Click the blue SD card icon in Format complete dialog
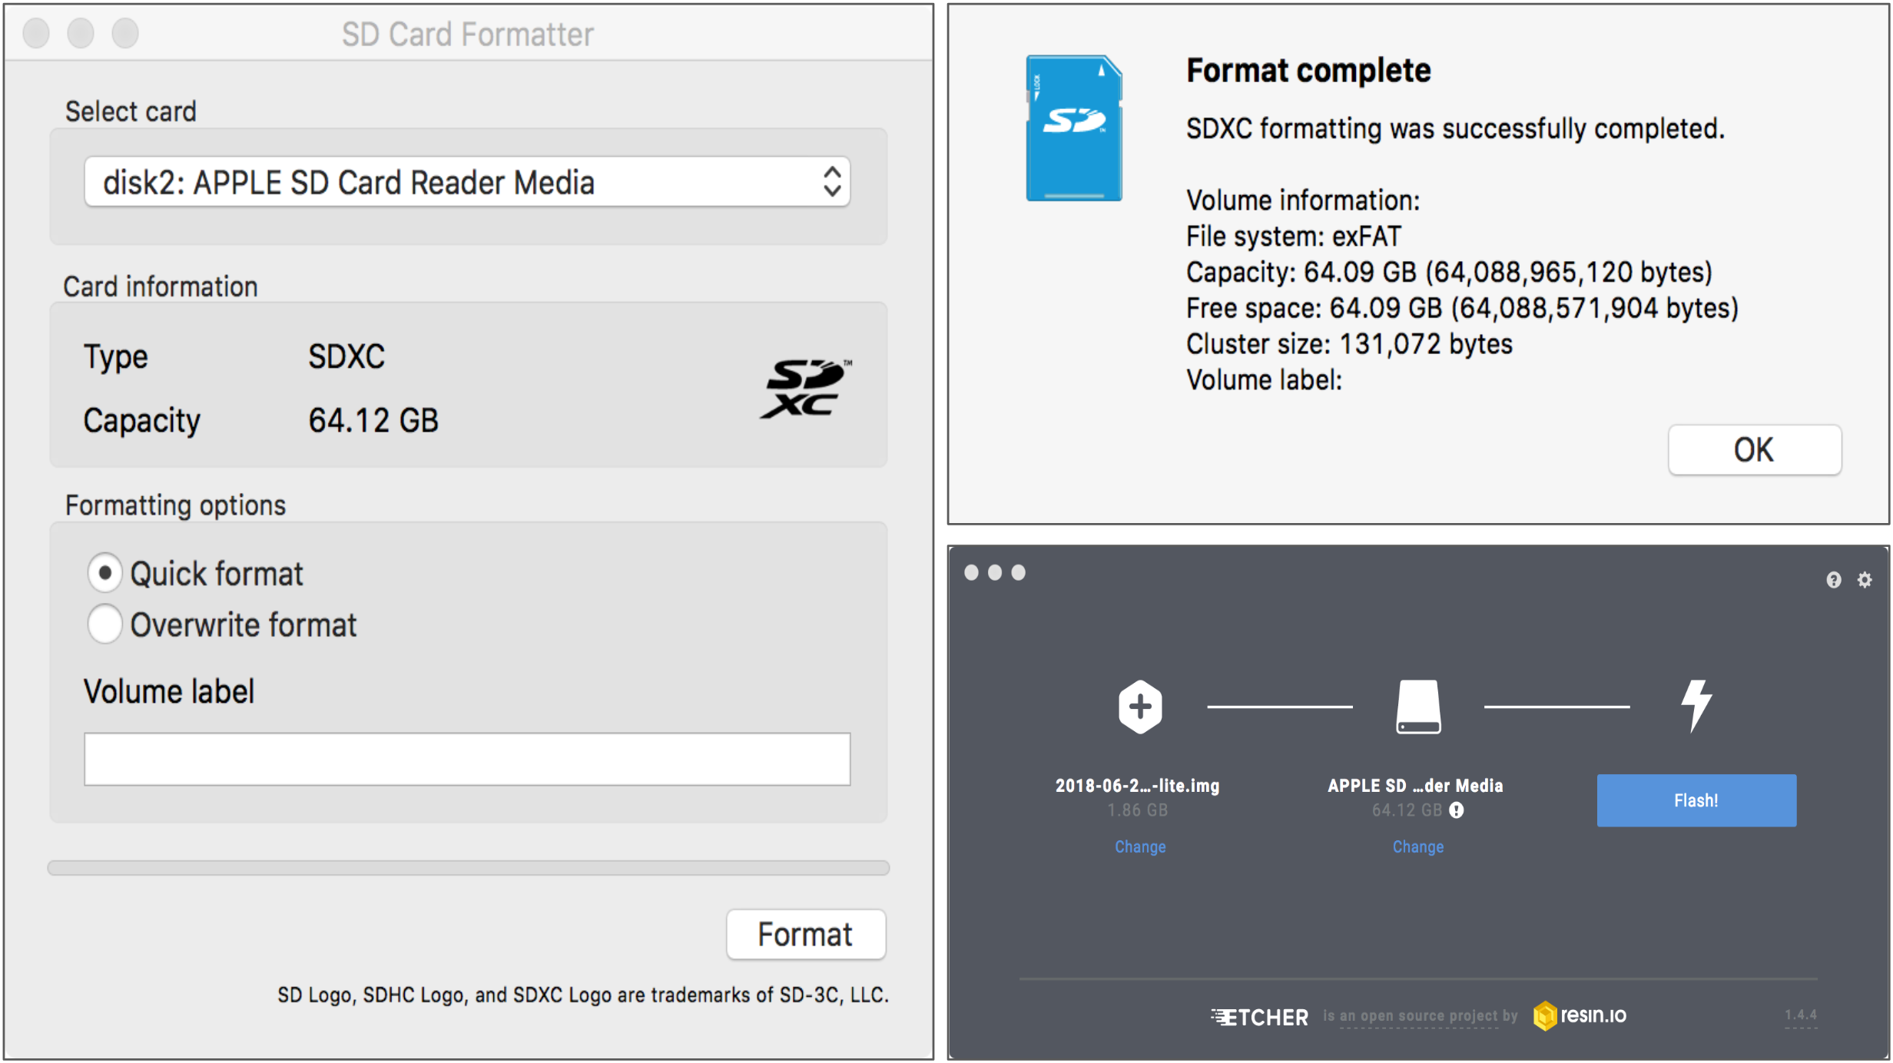 [x=1074, y=128]
